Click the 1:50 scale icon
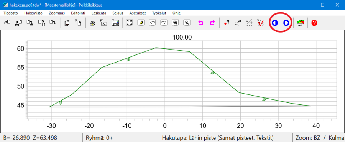 (x=103, y=23)
